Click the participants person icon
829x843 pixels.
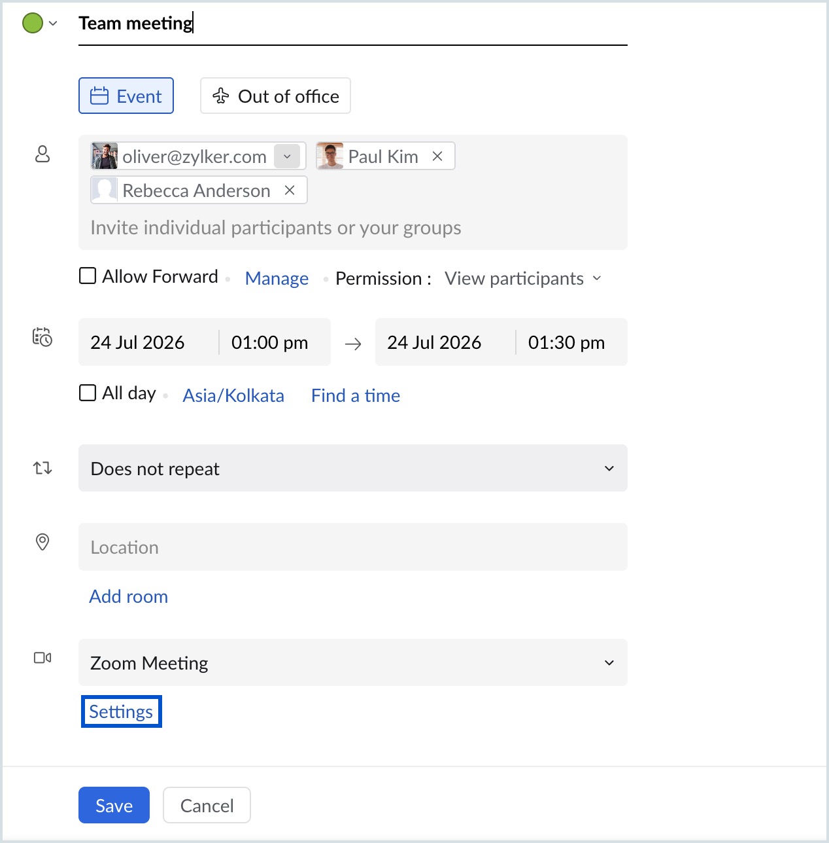pyautogui.click(x=42, y=154)
